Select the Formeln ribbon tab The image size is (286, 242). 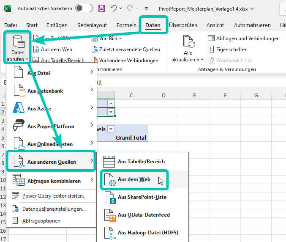pyautogui.click(x=126, y=25)
